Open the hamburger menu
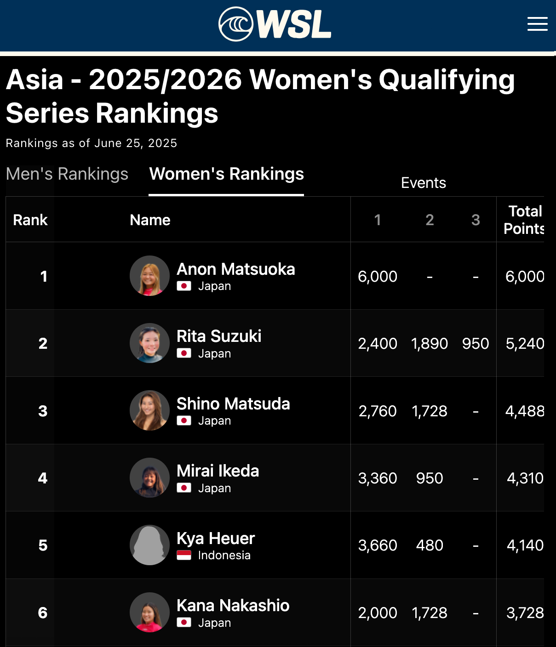The width and height of the screenshot is (556, 647). click(x=537, y=24)
